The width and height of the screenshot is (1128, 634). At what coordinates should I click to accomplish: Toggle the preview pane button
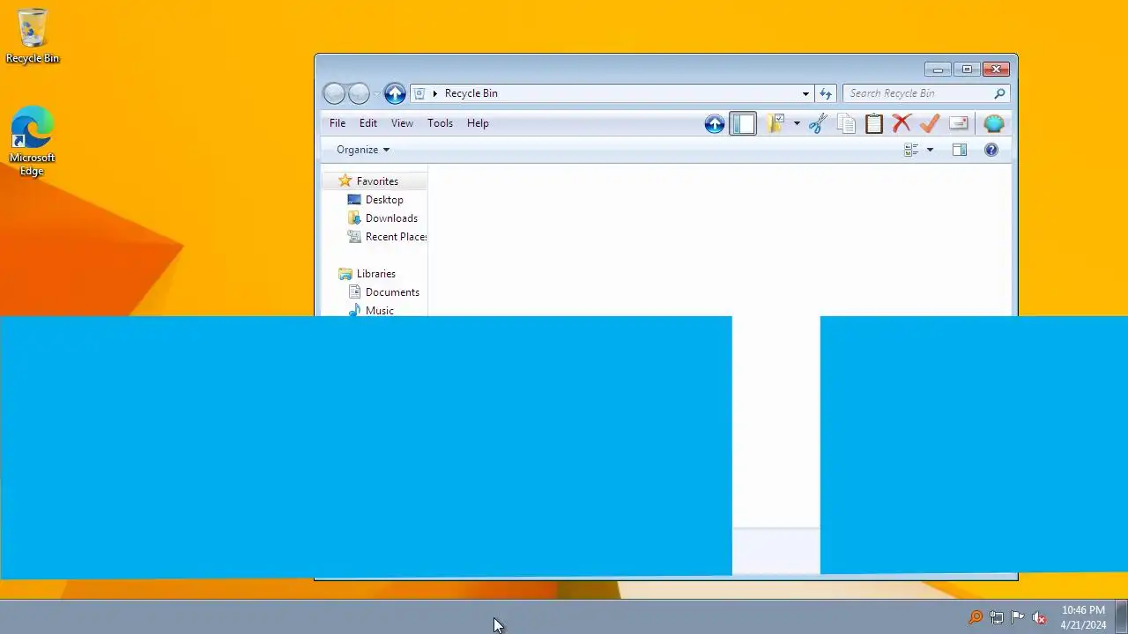click(x=960, y=151)
